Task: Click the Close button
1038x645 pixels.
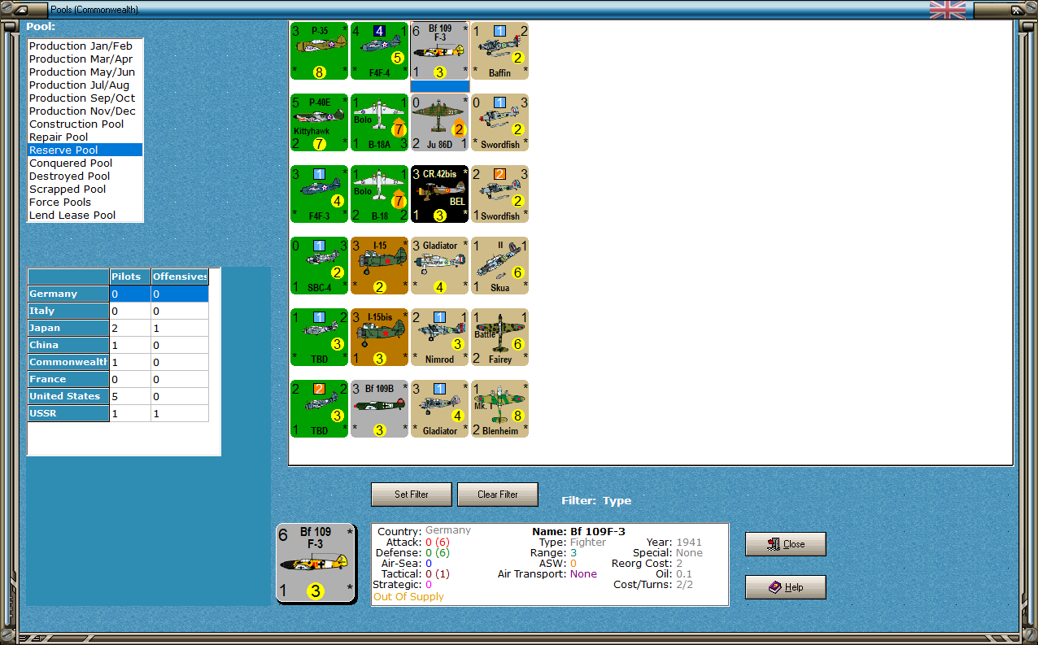Action: 786,544
